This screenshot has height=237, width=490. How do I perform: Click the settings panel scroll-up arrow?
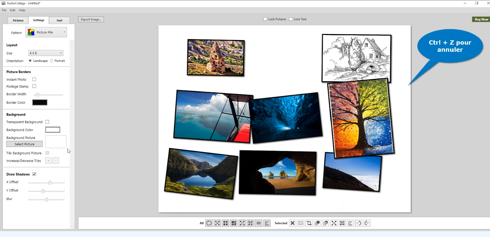(72, 42)
